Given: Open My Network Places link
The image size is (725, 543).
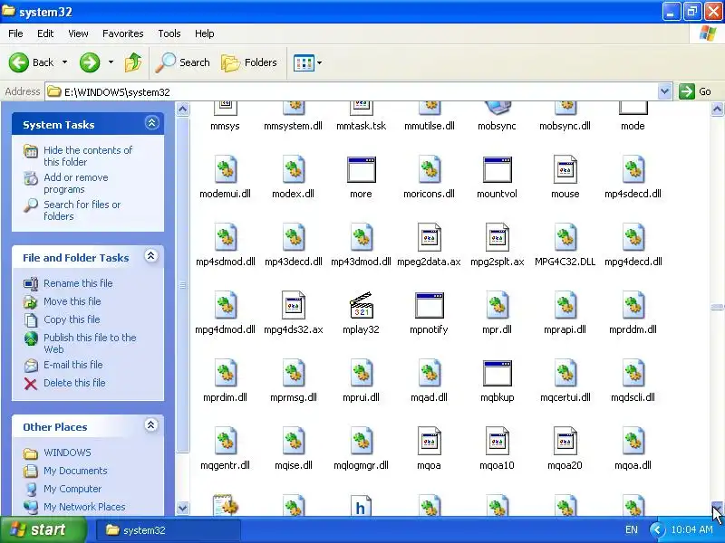Looking at the screenshot, I should click(84, 507).
